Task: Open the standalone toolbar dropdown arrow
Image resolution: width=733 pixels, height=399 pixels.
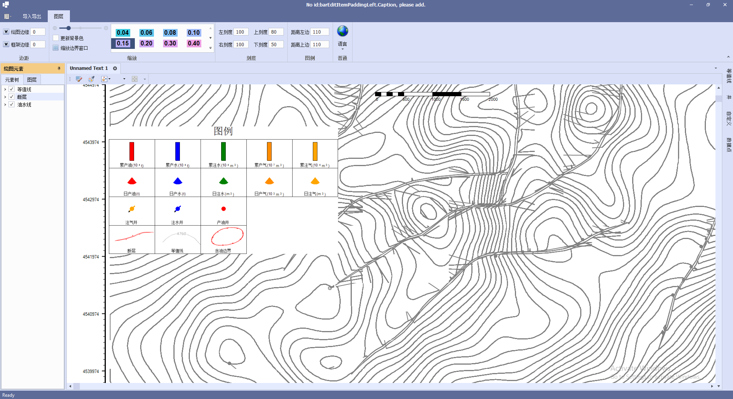Action: point(124,79)
